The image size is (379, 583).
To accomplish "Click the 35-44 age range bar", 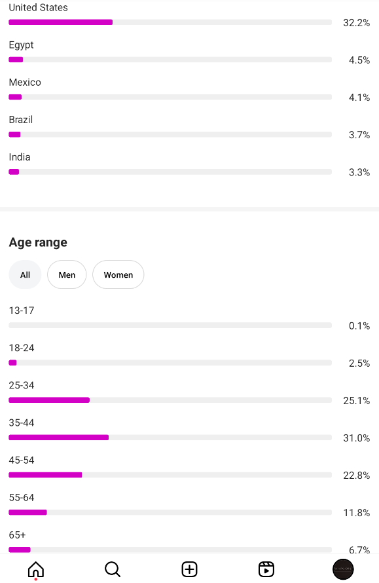I will 170,438.
